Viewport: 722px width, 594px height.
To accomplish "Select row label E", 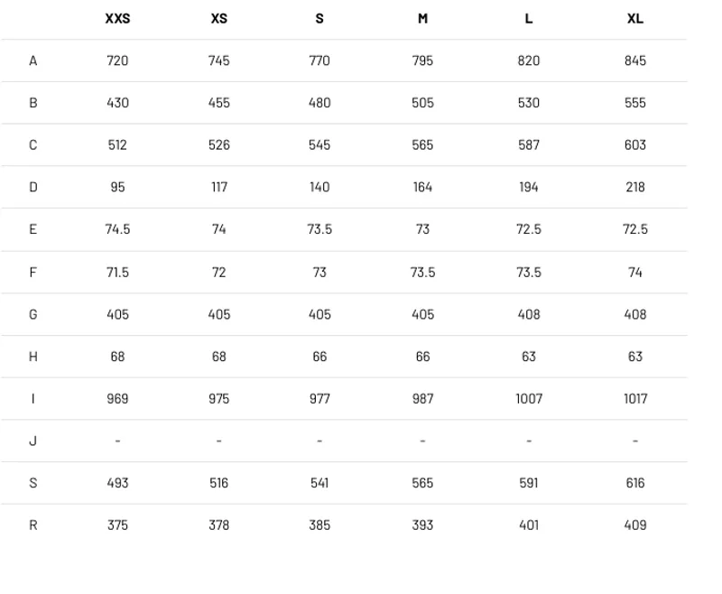I will coord(32,229).
